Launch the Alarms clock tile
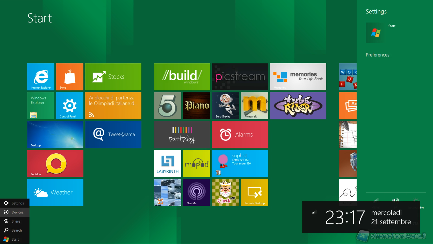Image resolution: width=433 pixels, height=244 pixels. (240, 135)
